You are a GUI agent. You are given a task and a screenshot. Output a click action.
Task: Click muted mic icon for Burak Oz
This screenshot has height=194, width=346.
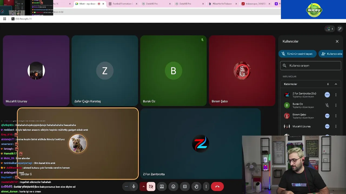tap(327, 105)
